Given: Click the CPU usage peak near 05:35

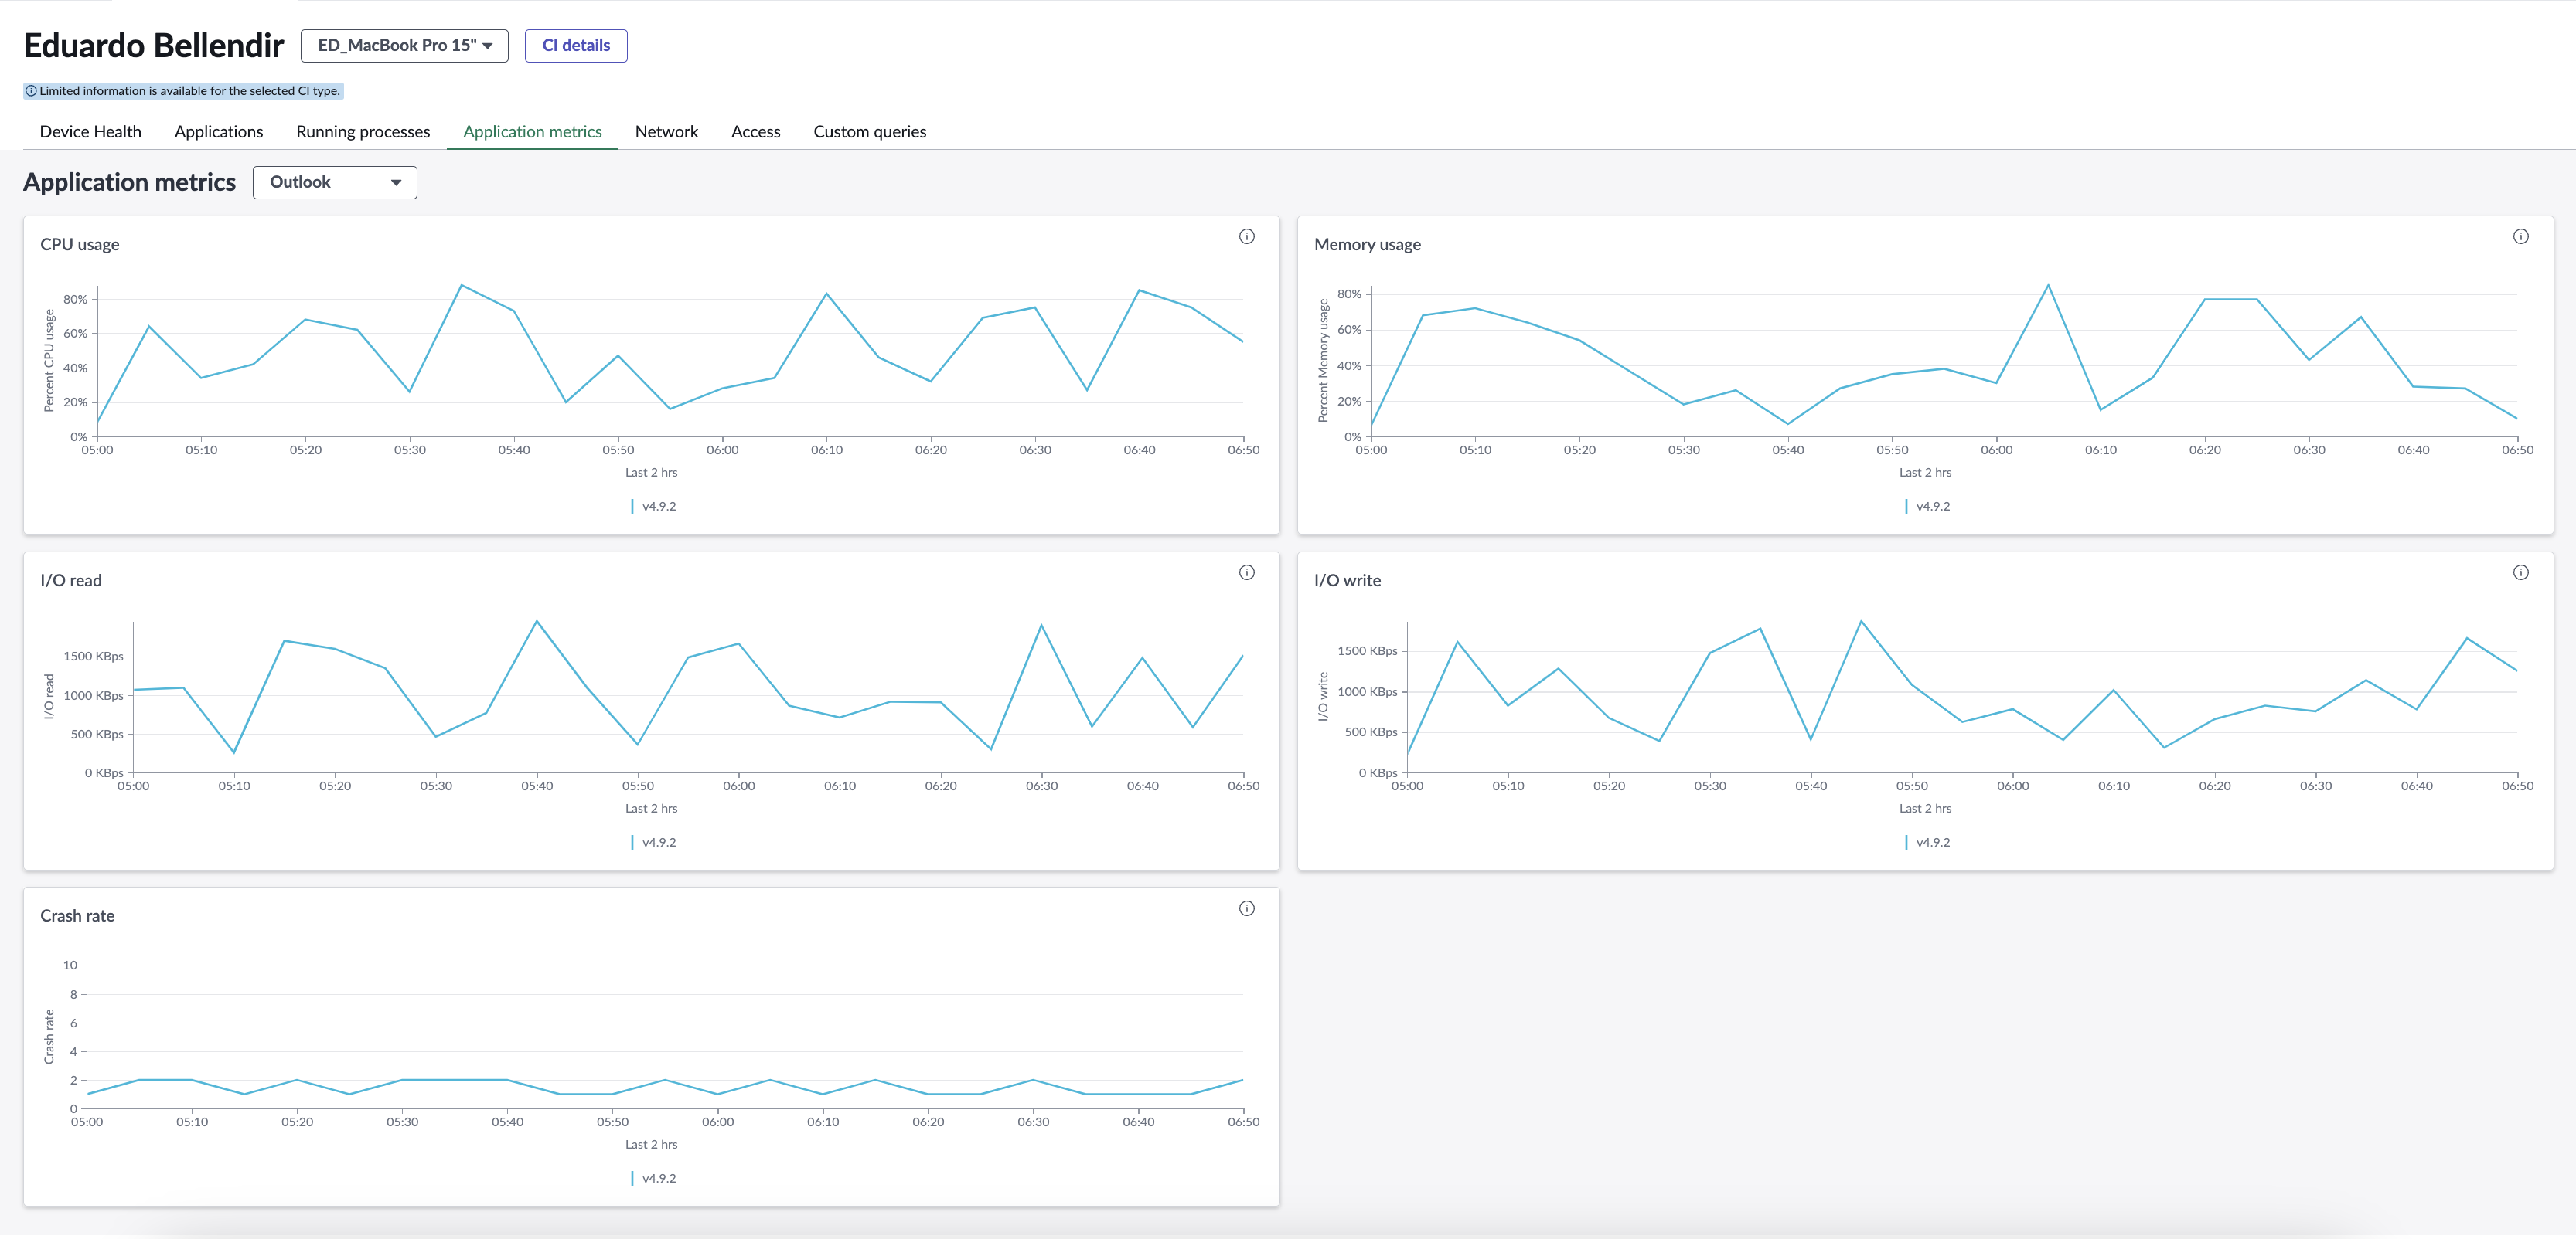Looking at the screenshot, I should click(461, 286).
